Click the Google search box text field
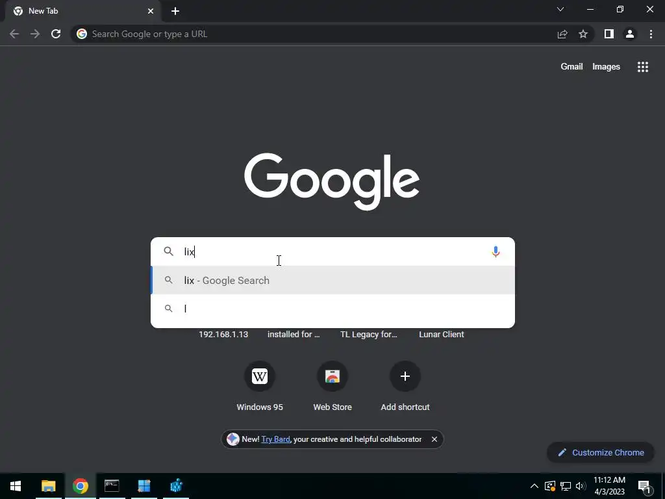This screenshot has height=499, width=665. (x=333, y=251)
